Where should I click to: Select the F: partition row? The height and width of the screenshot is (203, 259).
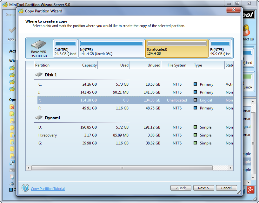[129, 108]
